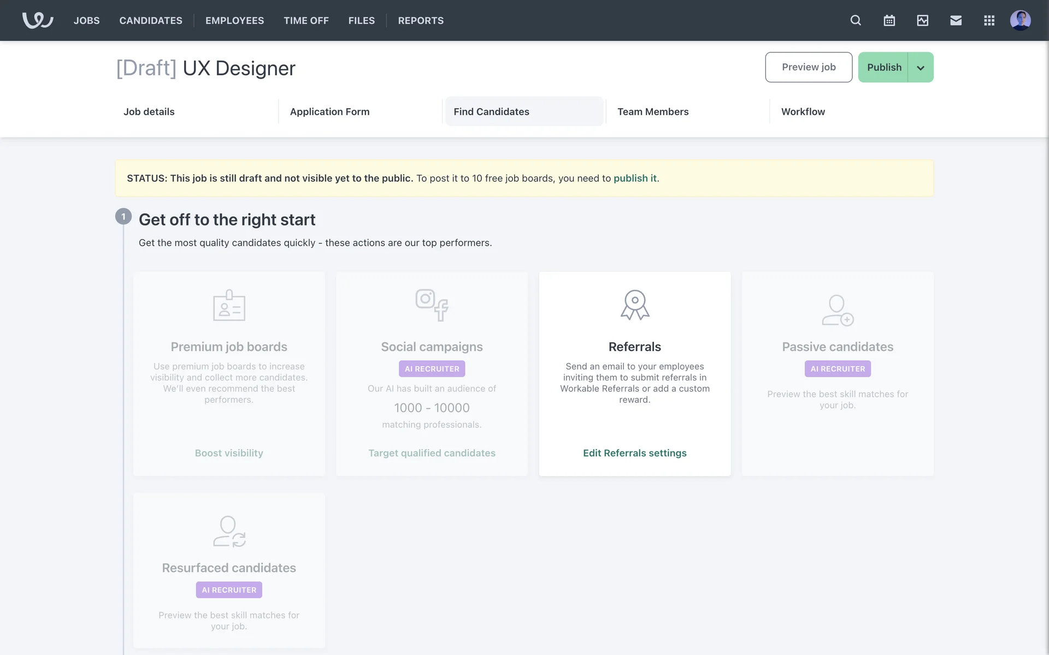
Task: Click Edit Referrals settings link
Action: point(634,453)
